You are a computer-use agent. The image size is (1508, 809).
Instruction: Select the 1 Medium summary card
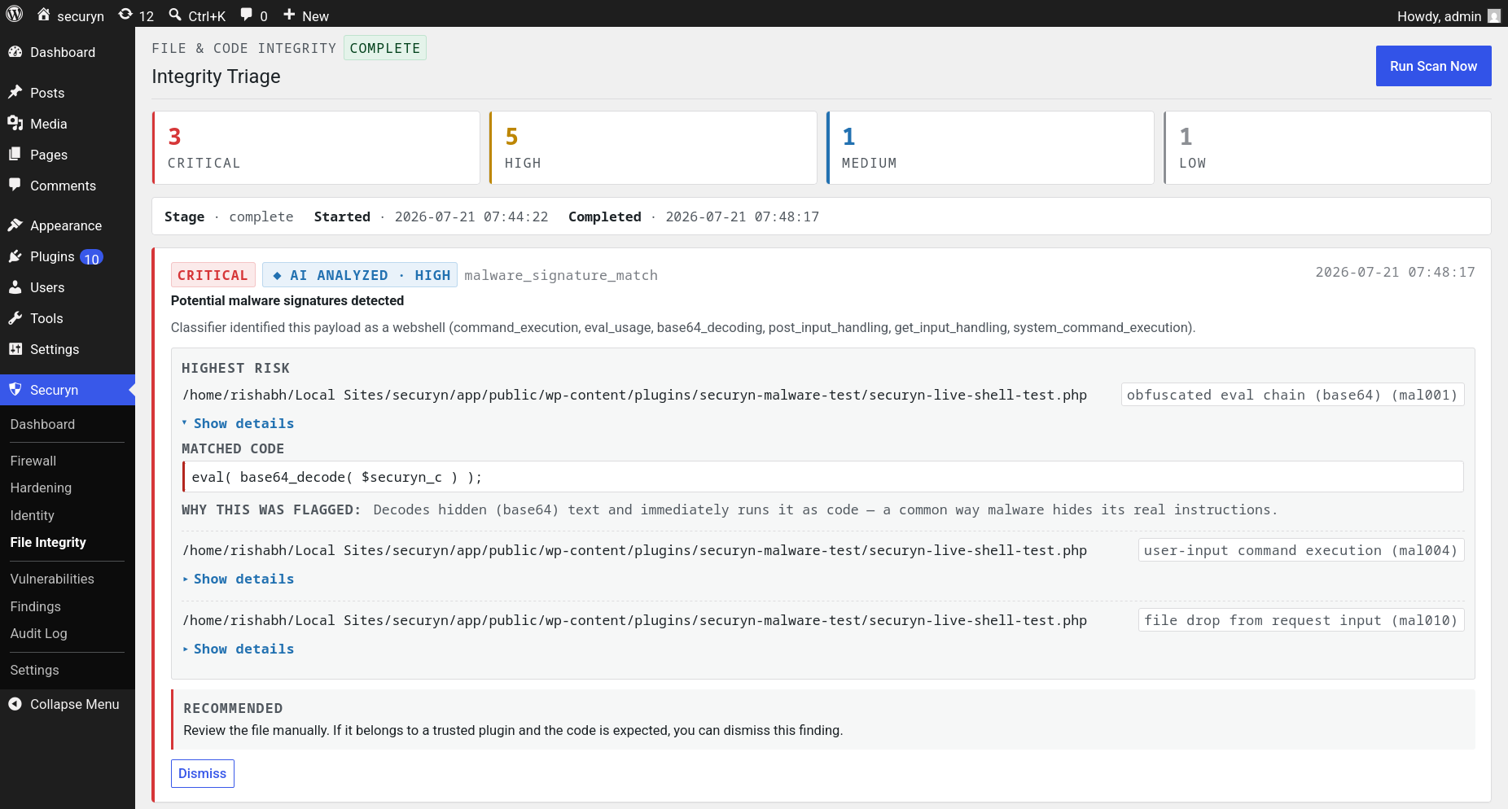click(x=990, y=147)
